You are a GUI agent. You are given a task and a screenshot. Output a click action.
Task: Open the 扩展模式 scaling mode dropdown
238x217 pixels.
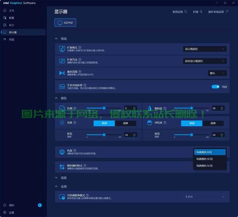[205, 49]
